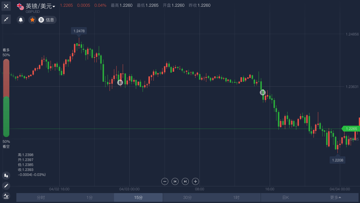
Task: Click the candlestick chart type icon
Action: (x=6, y=176)
